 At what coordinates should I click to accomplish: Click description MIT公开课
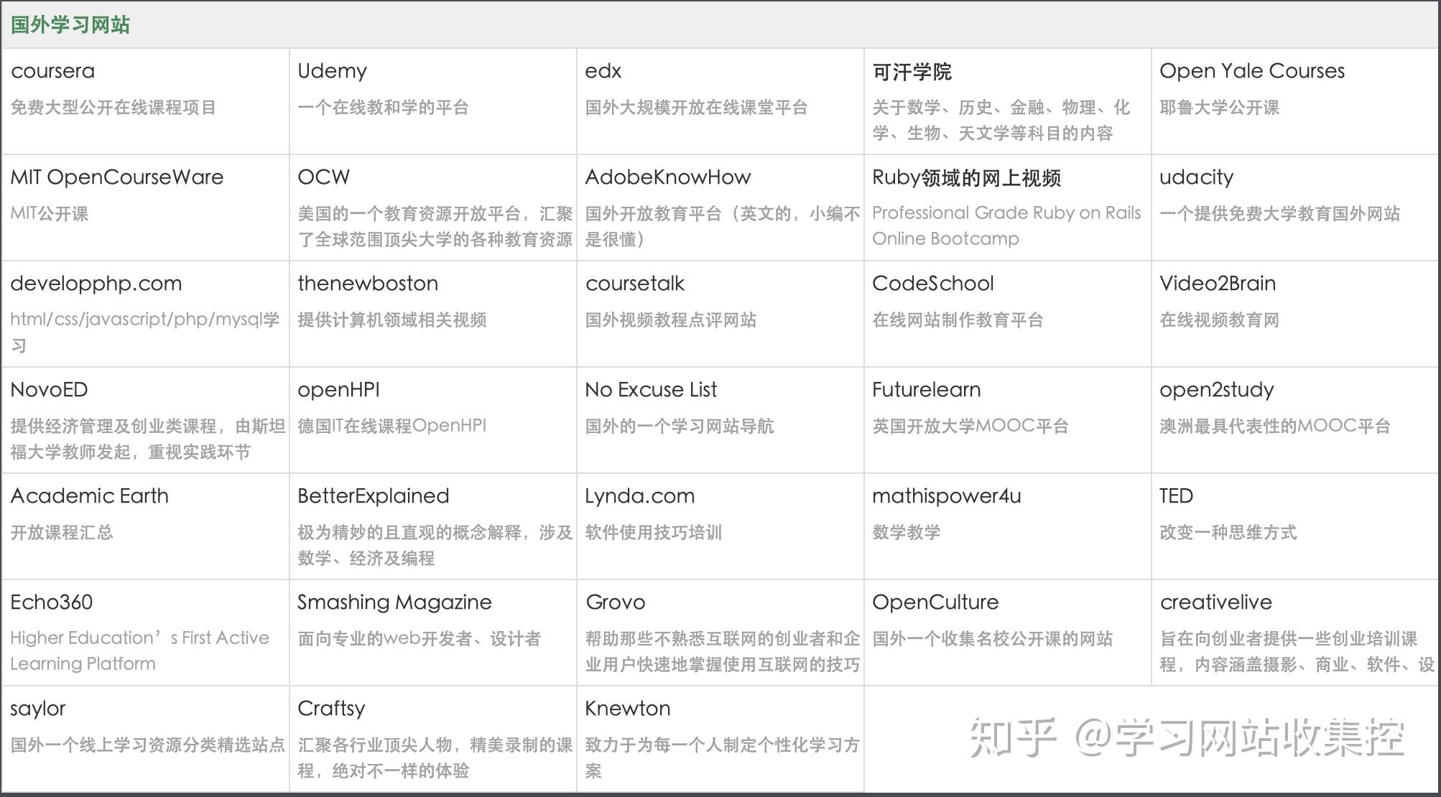[49, 214]
